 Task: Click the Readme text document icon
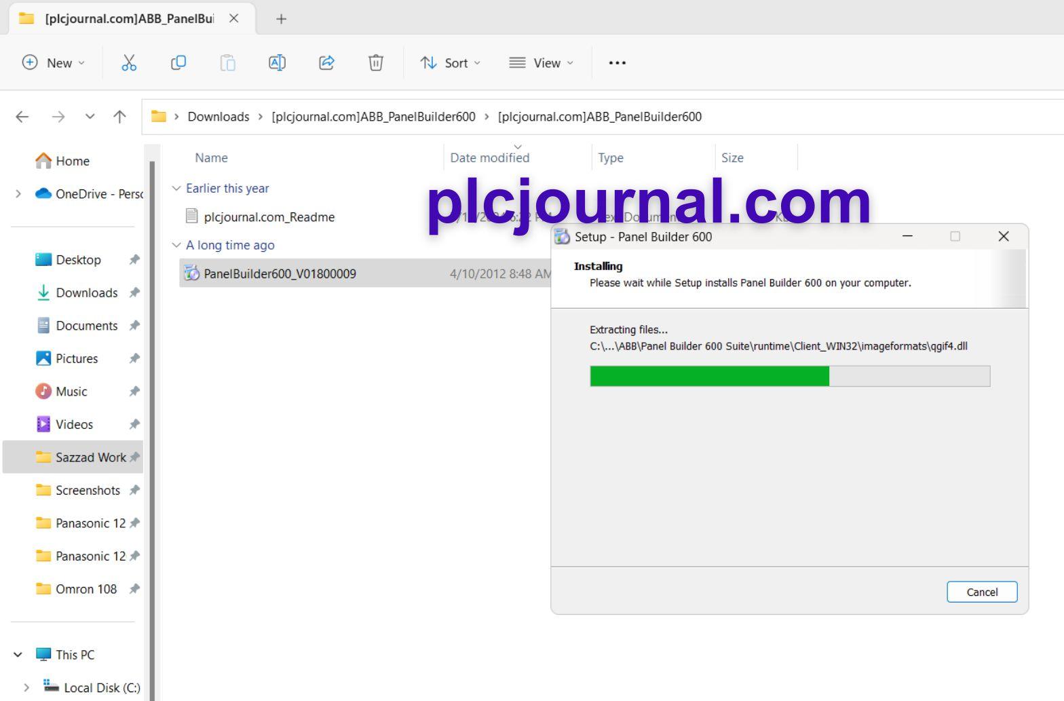pyautogui.click(x=192, y=216)
